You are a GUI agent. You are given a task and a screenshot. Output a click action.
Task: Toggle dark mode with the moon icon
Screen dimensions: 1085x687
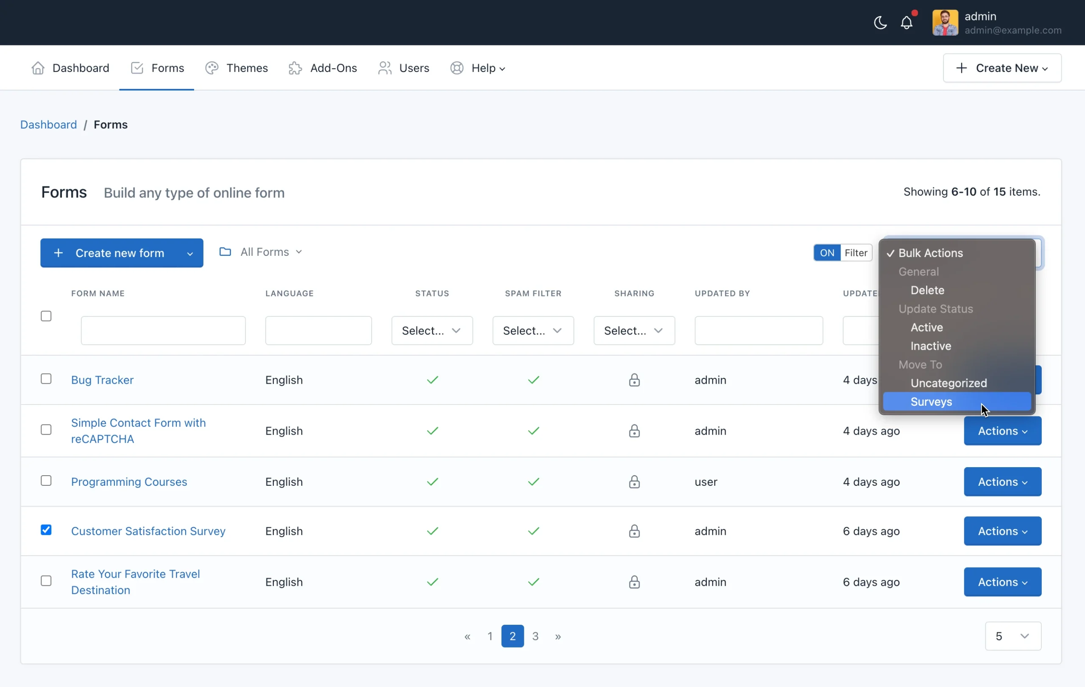pyautogui.click(x=880, y=22)
